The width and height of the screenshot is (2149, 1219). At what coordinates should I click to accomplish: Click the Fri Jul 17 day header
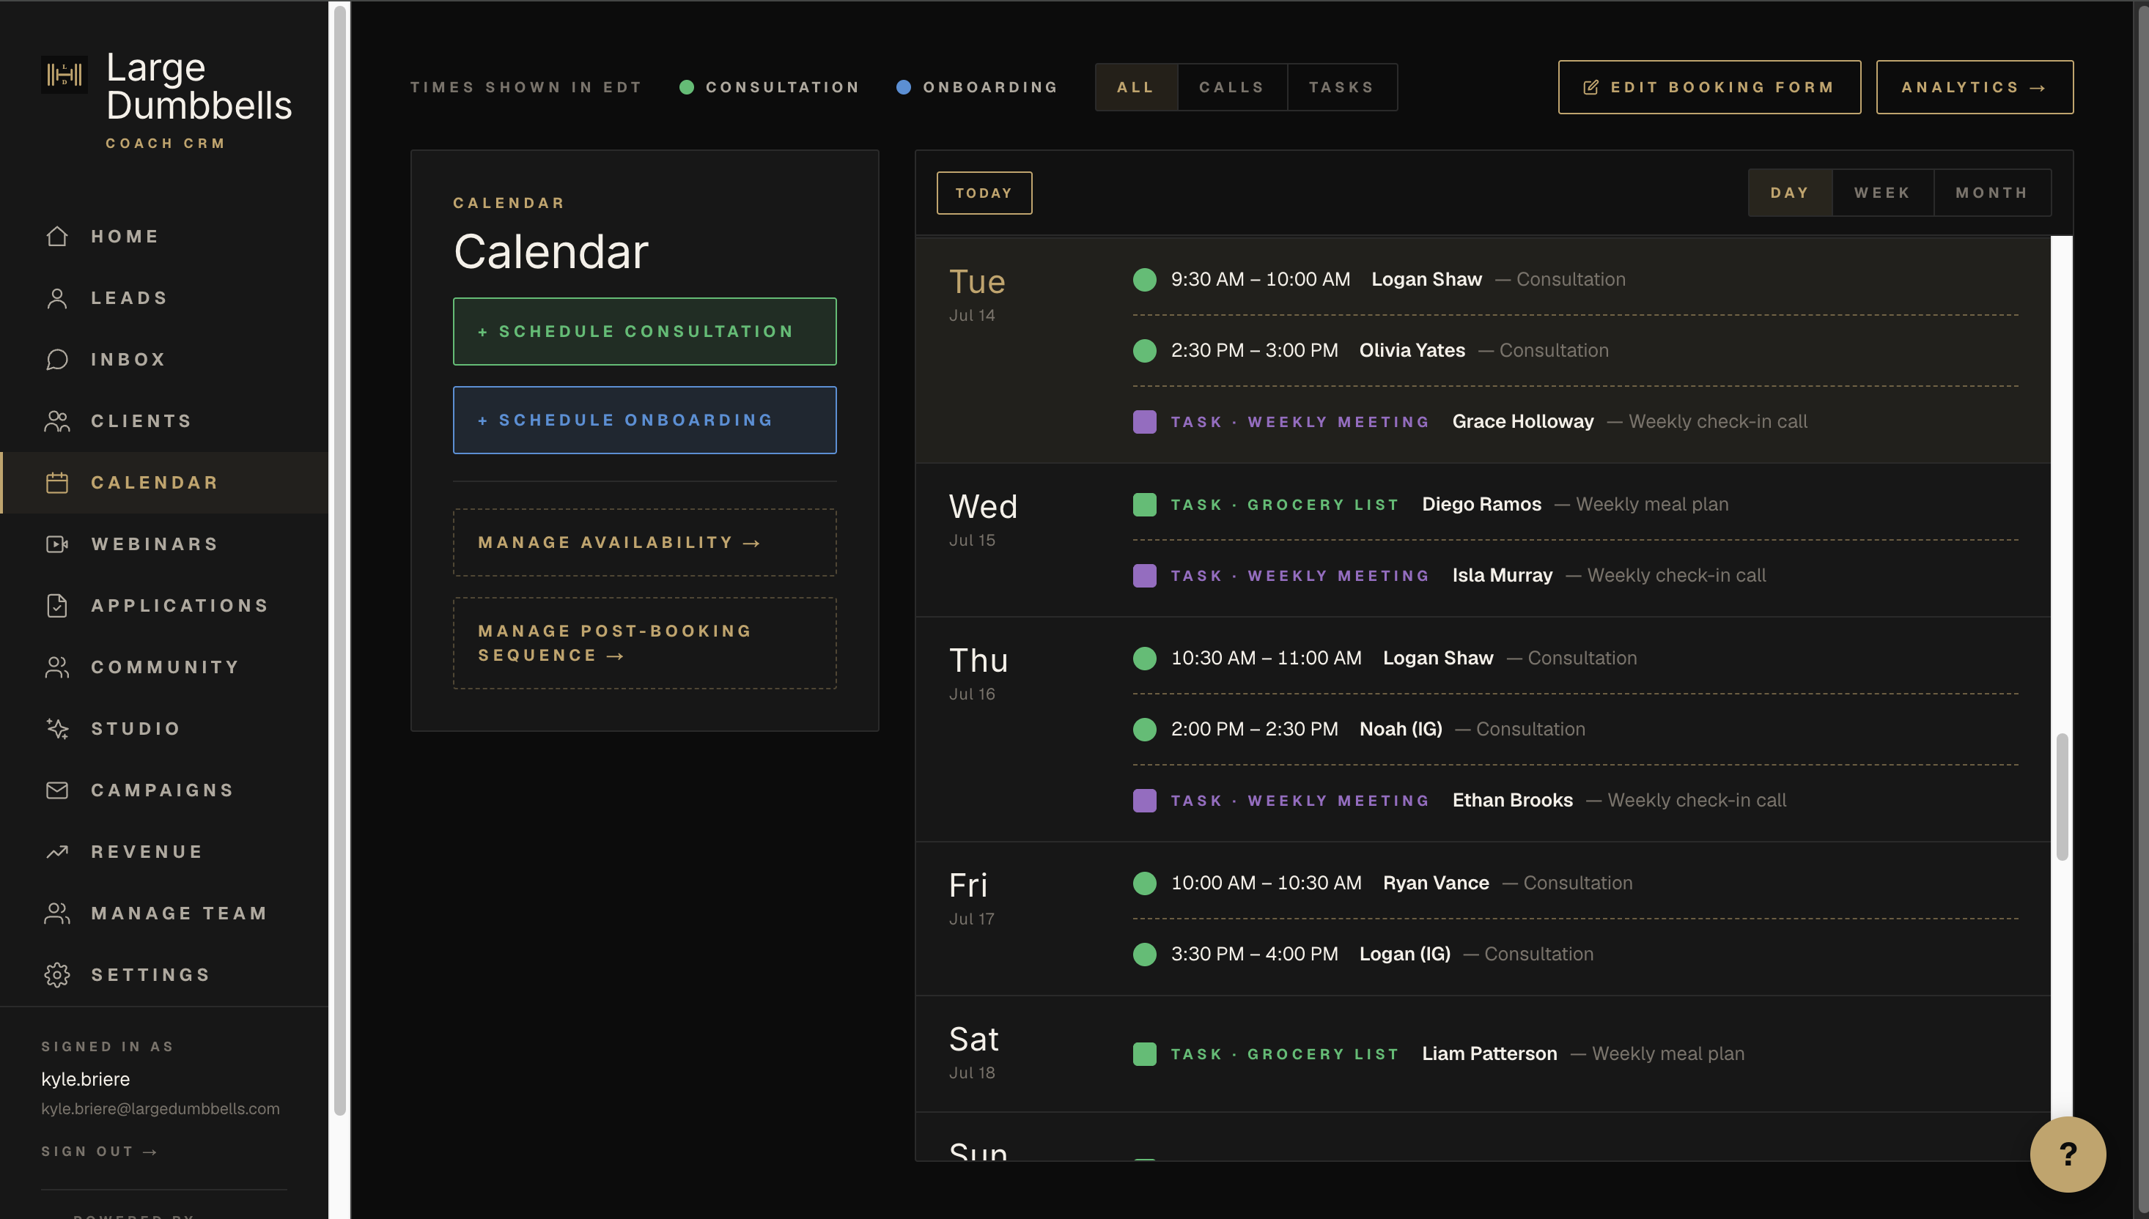click(971, 897)
